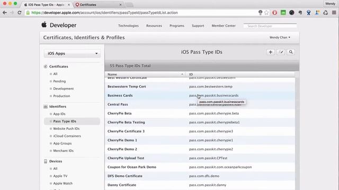Go to Member Center
Image resolution: width=339 pixels, height=190 pixels.
[x=224, y=26]
